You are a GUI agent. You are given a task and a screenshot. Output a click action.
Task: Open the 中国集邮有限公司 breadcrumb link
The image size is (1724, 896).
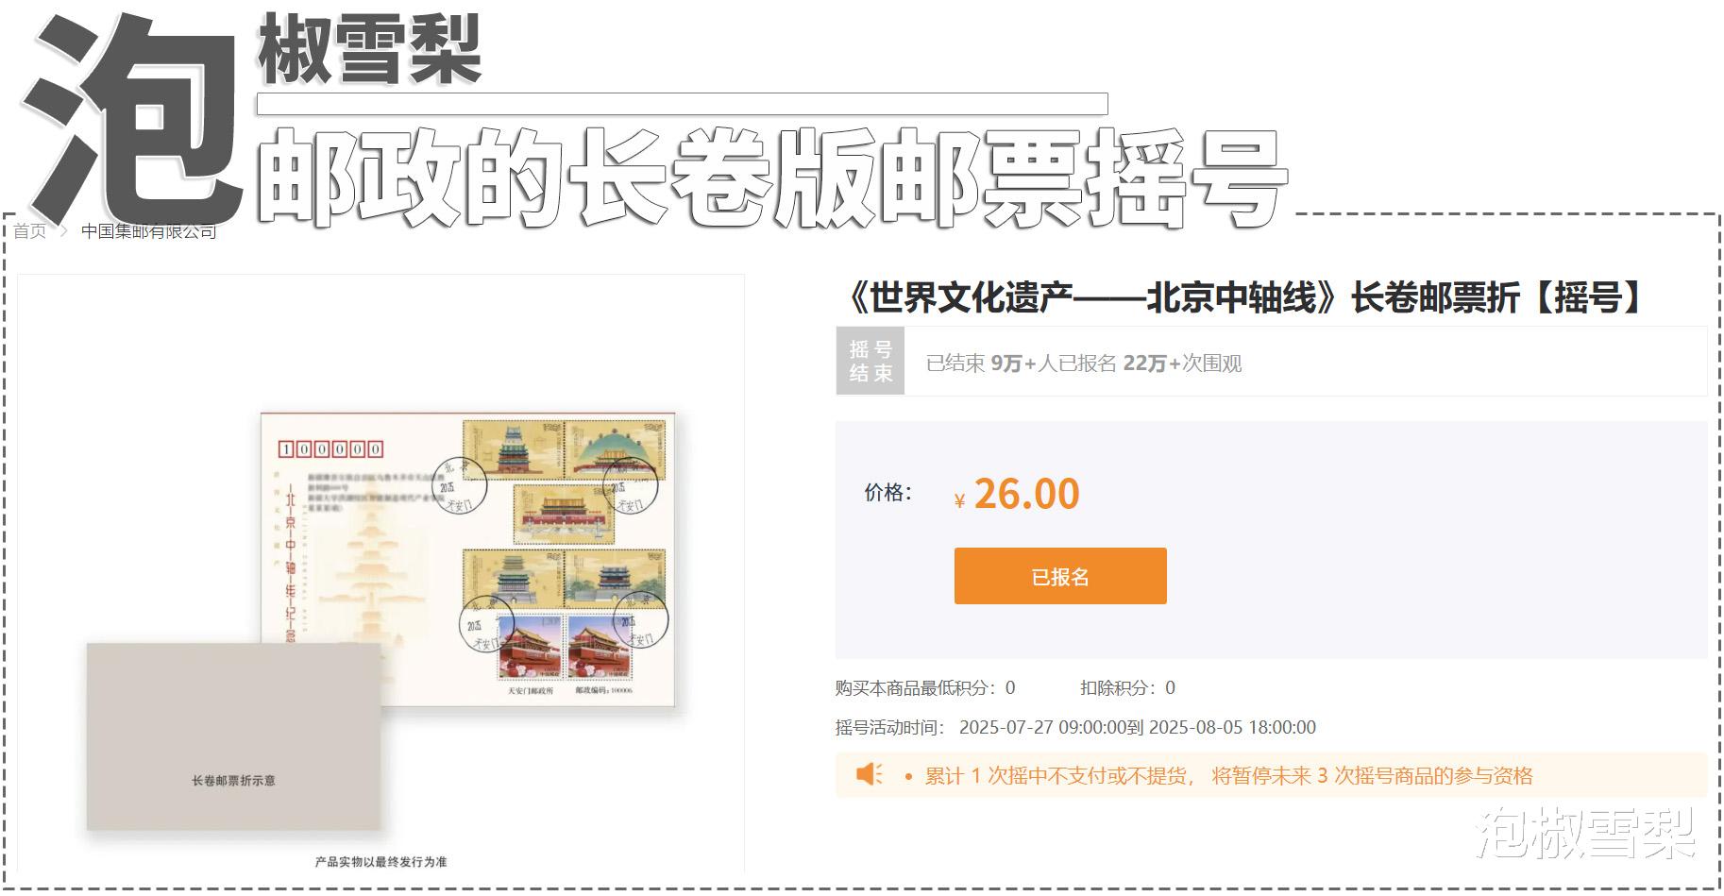tap(149, 231)
